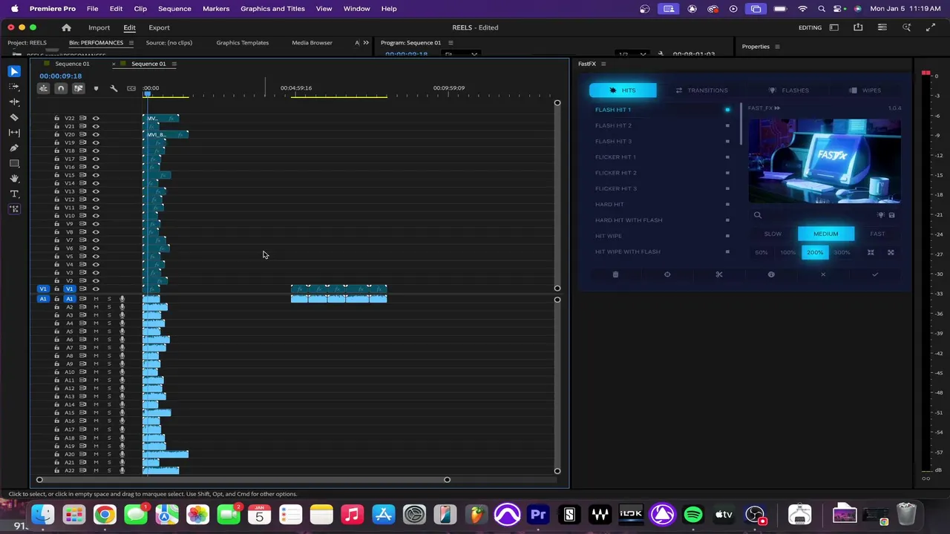
Task: Mute audio track A3
Action: point(96,315)
